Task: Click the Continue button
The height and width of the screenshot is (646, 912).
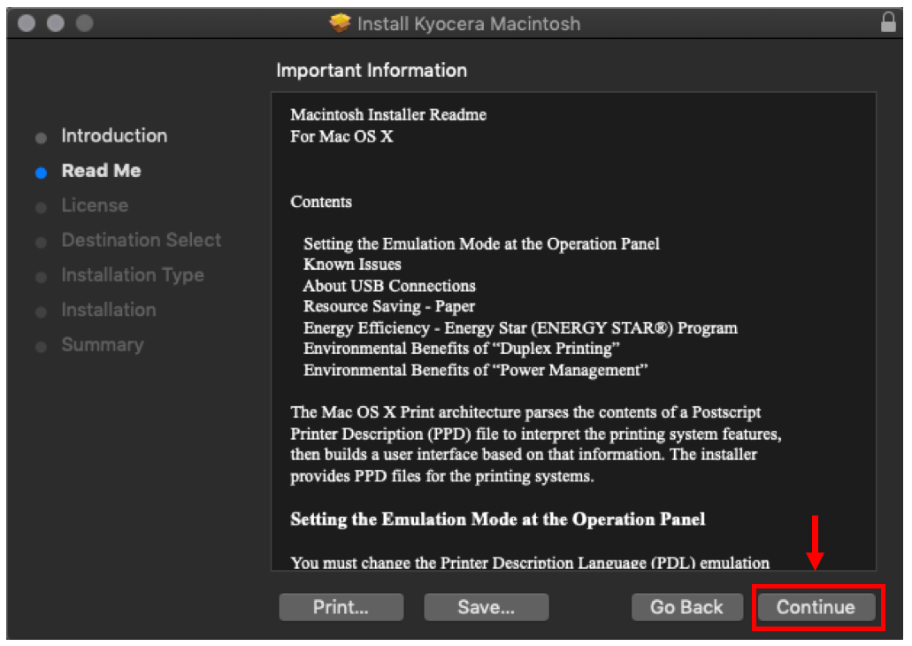Action: 816,607
